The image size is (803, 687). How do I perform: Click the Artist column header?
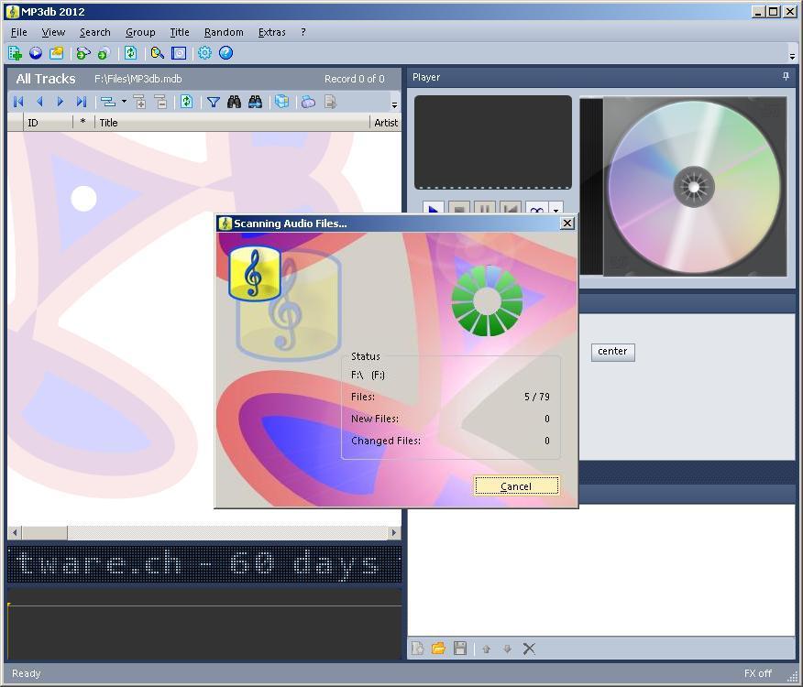[x=386, y=123]
